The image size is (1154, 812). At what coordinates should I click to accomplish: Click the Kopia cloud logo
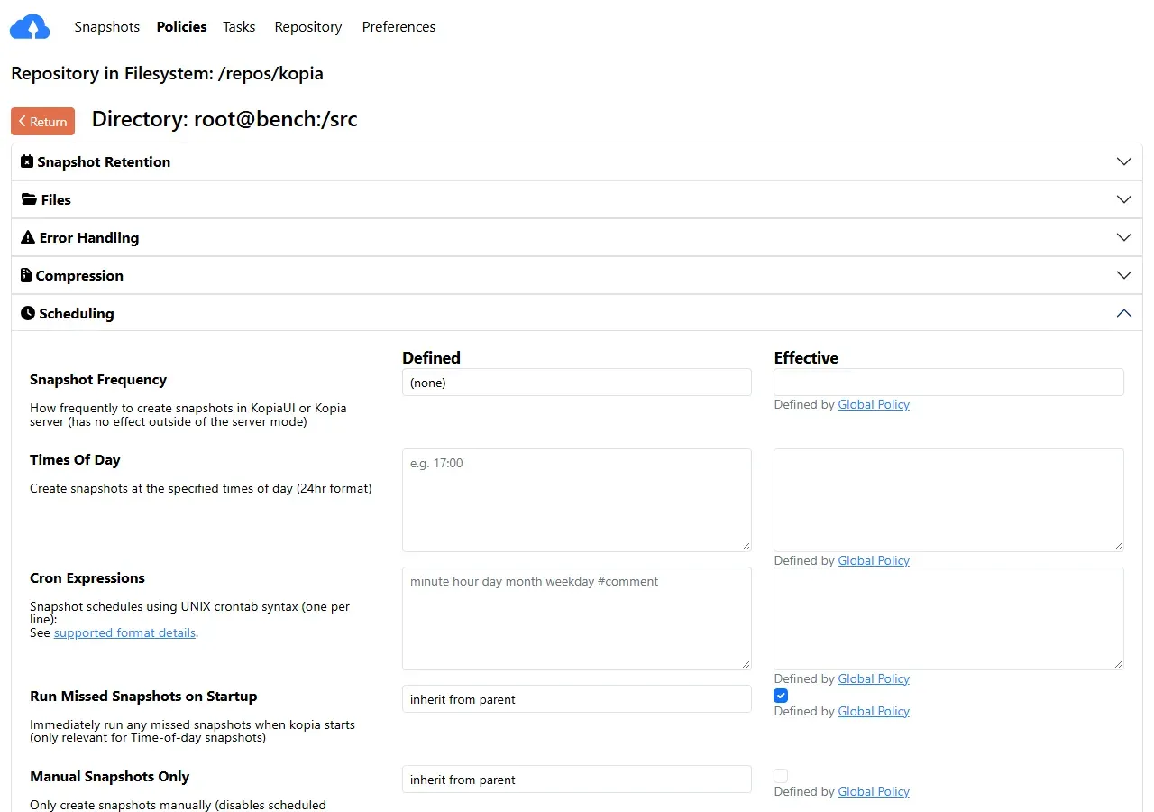coord(30,27)
